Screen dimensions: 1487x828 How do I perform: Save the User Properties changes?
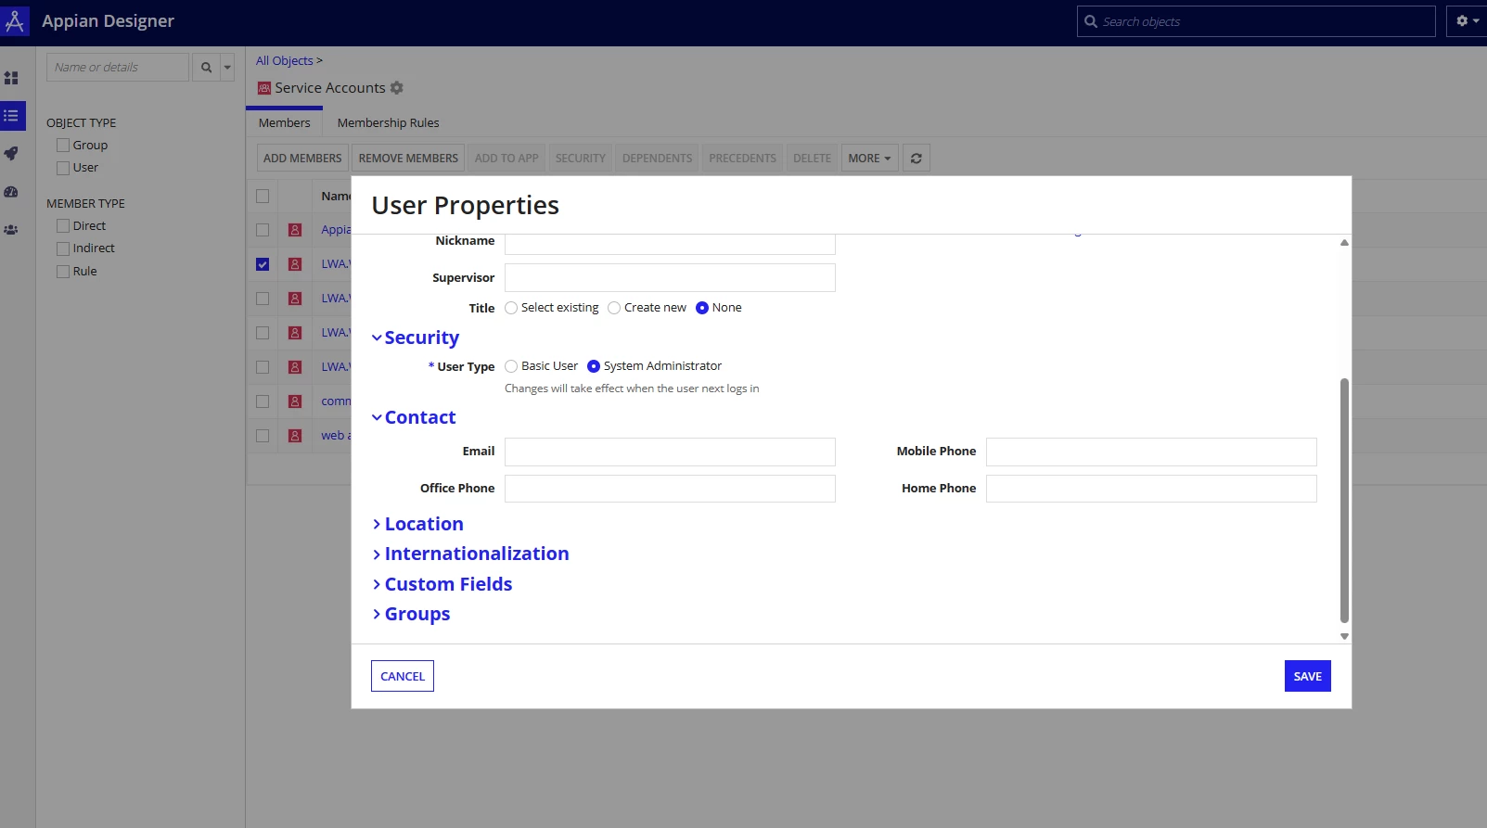1308,676
